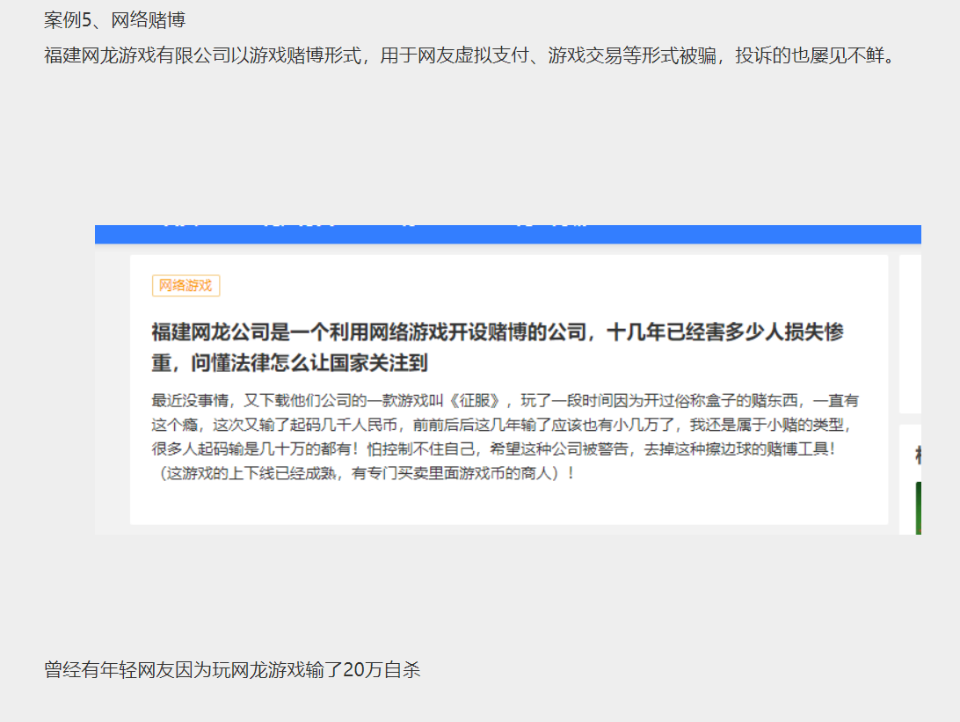Click the line 曾经有年轻网友因为玩网龙游戏输了20万自杀
The height and width of the screenshot is (722, 960).
click(232, 669)
